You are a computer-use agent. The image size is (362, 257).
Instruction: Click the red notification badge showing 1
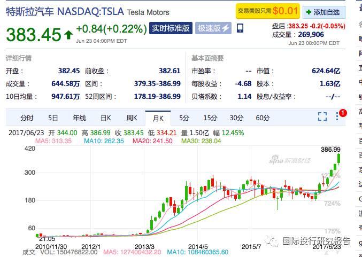pyautogui.click(x=343, y=113)
